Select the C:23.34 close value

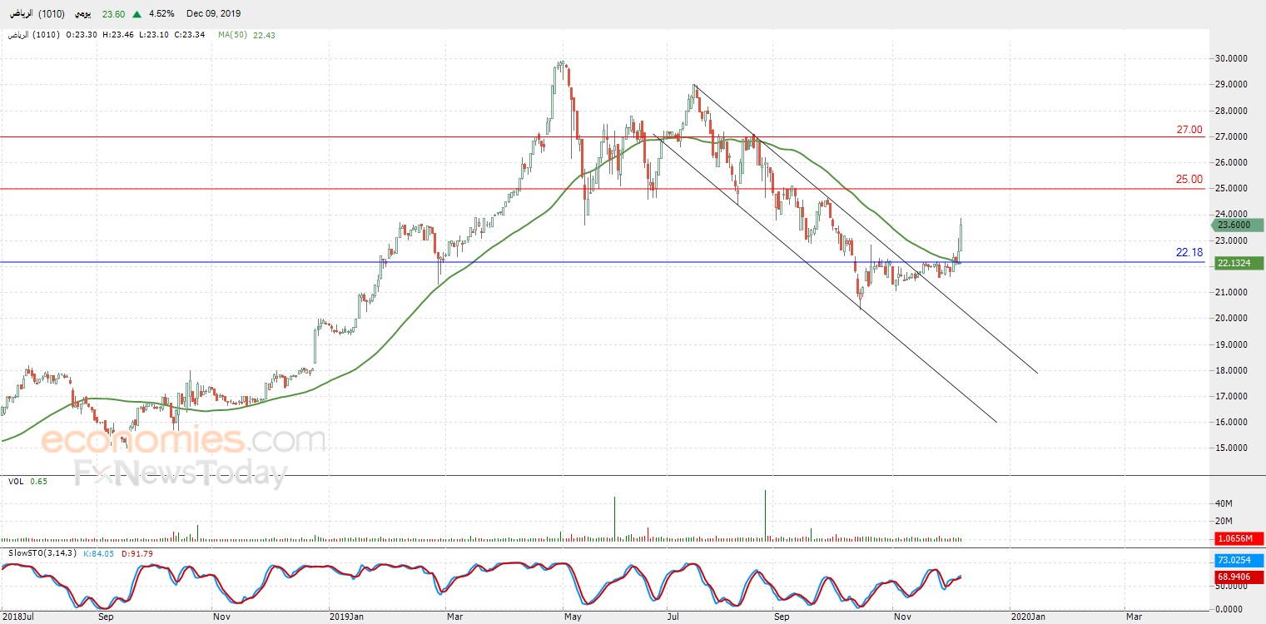[x=191, y=35]
